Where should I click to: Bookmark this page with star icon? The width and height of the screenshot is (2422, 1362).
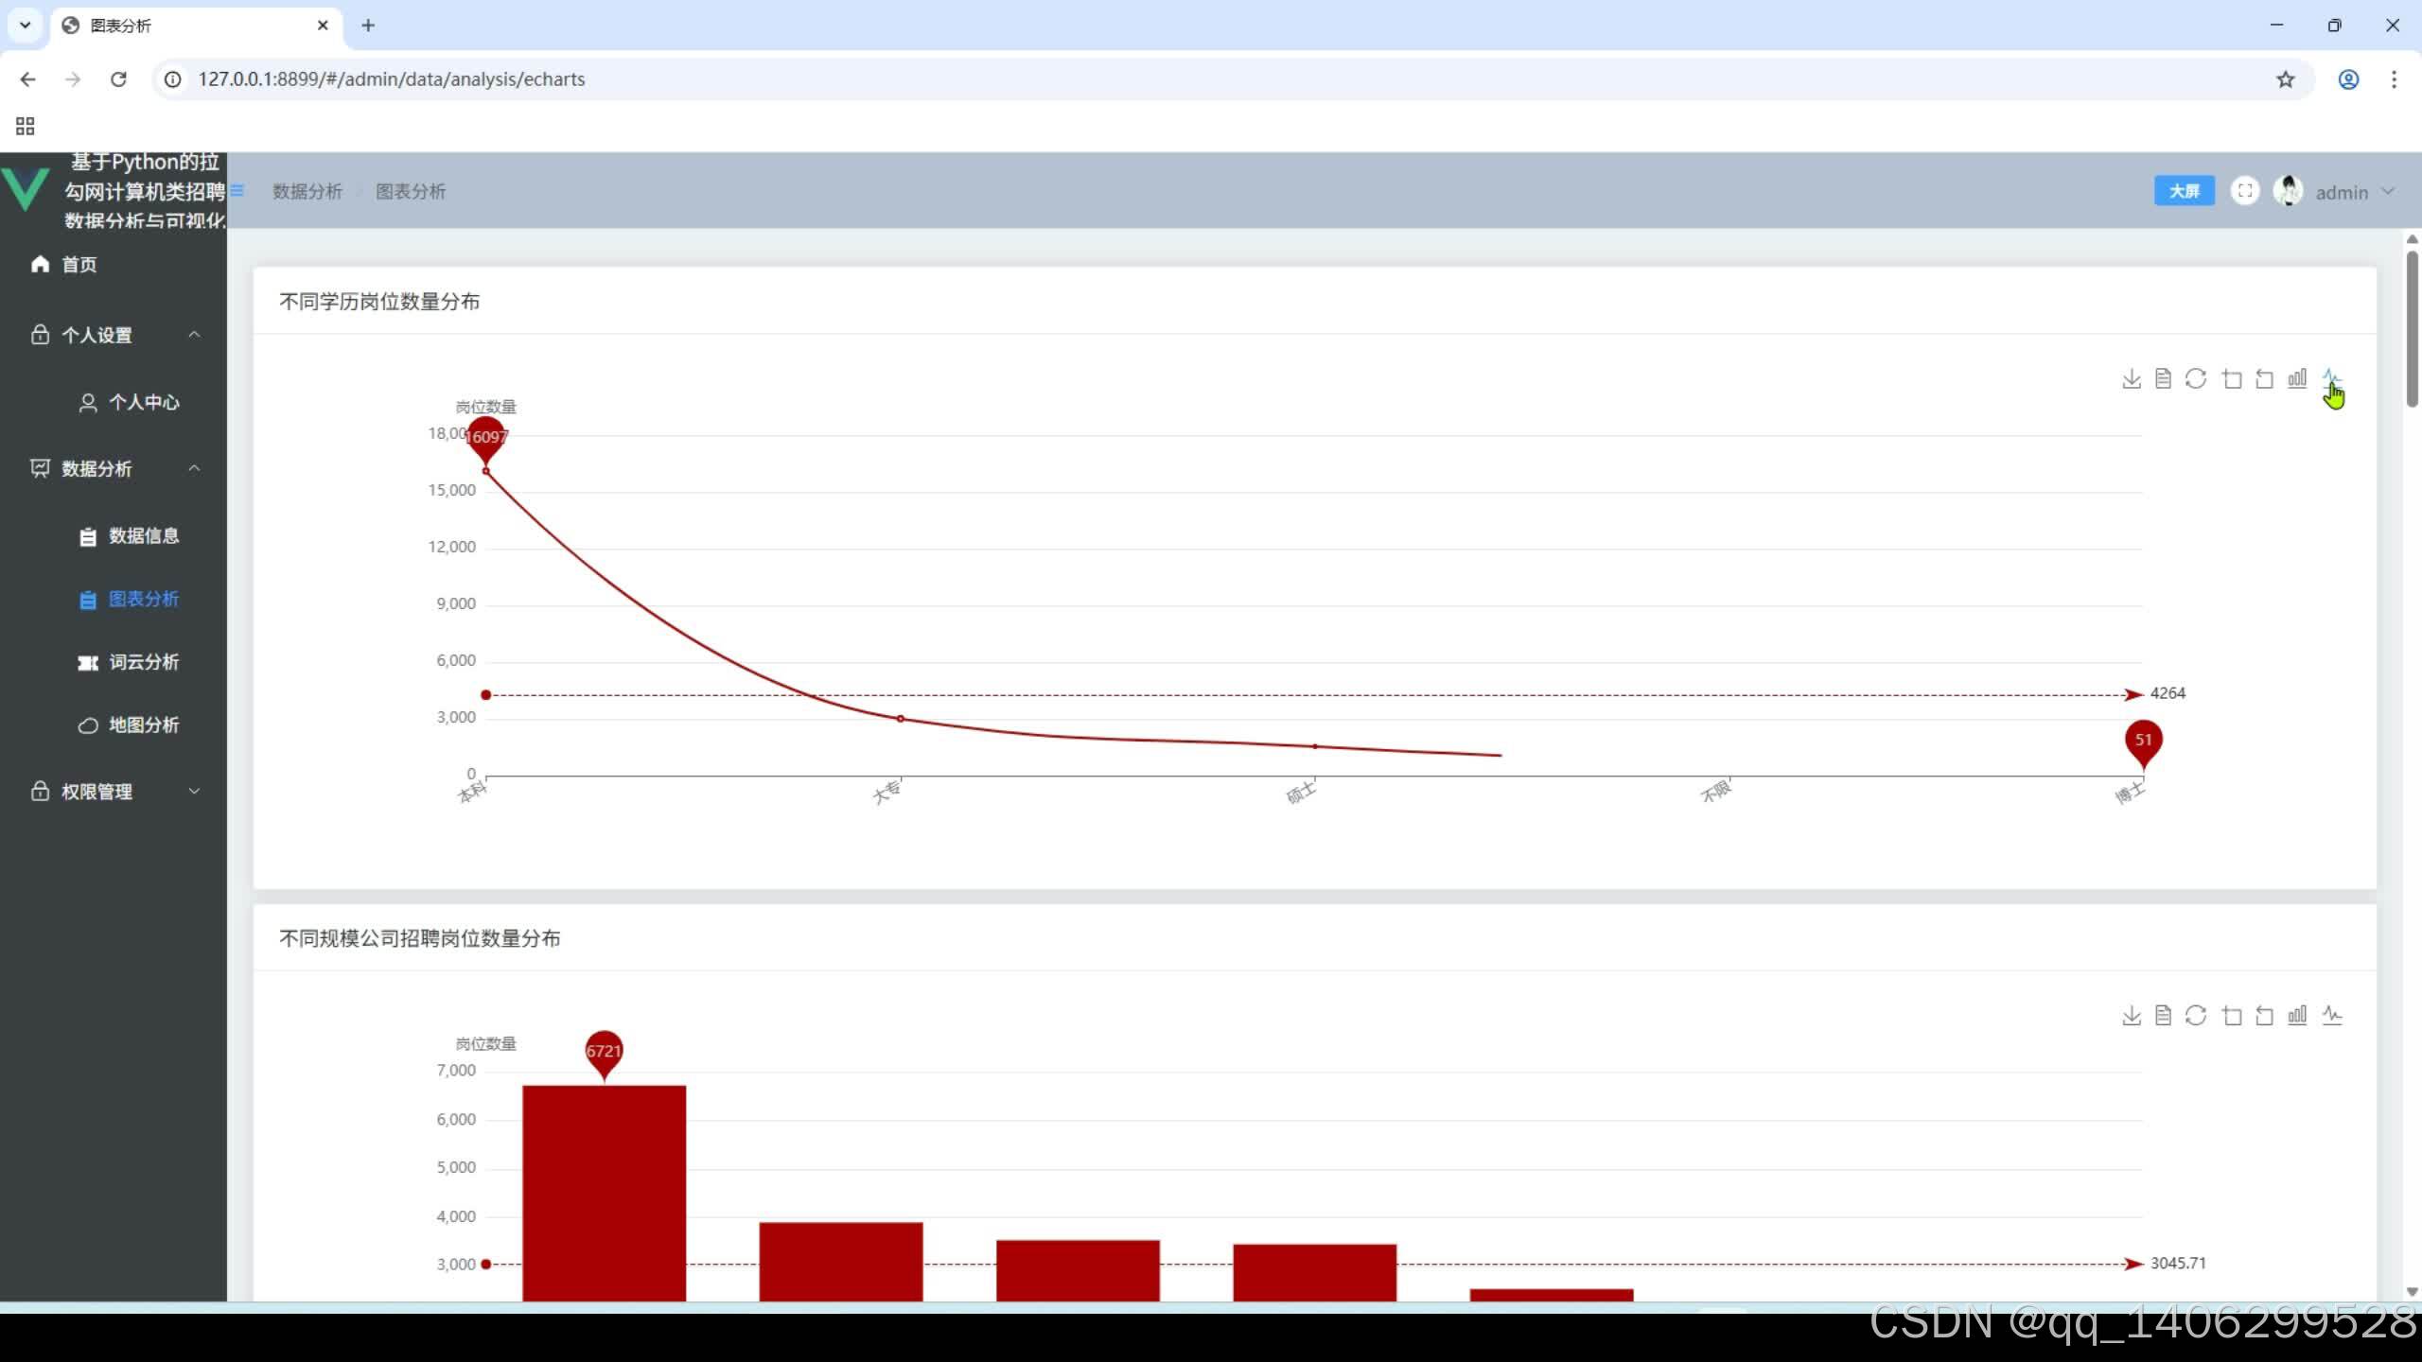[x=2286, y=79]
